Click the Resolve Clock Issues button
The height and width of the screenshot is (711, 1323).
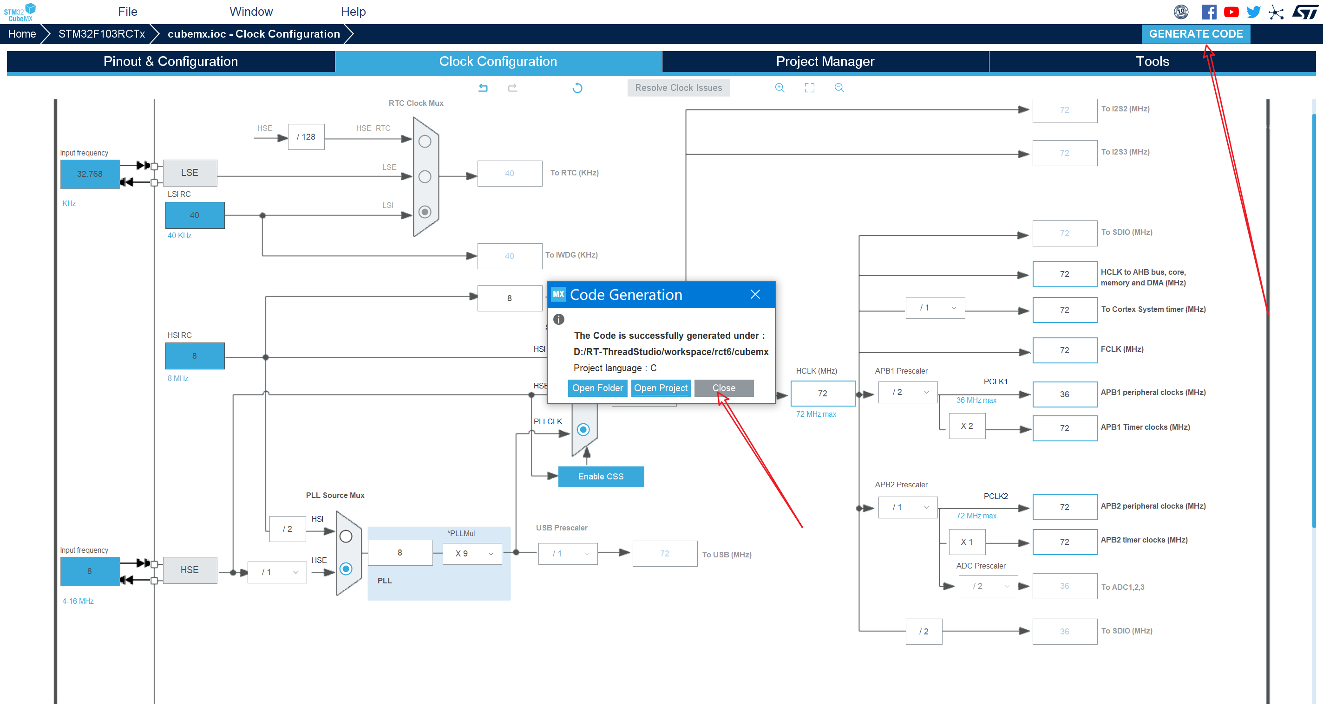(679, 88)
